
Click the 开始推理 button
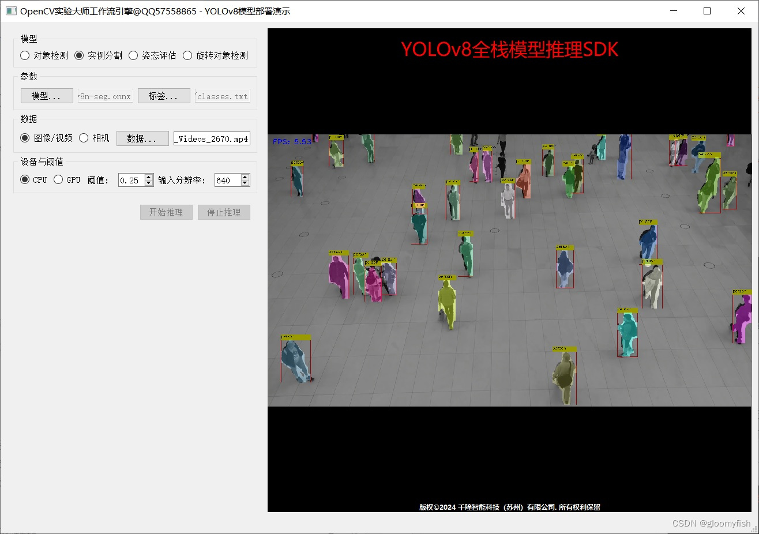coord(166,212)
